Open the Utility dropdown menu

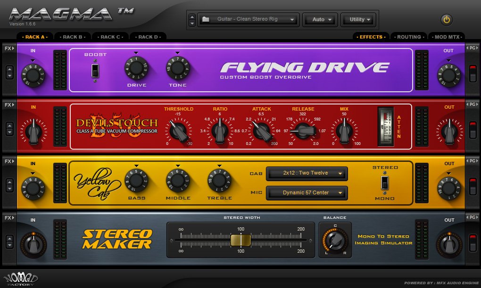click(x=358, y=19)
